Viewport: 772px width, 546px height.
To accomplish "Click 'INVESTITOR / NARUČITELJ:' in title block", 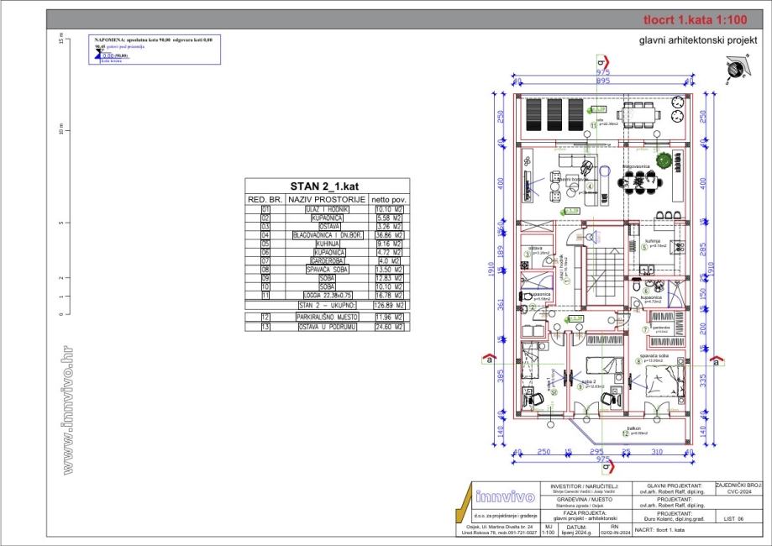I will pos(584,486).
